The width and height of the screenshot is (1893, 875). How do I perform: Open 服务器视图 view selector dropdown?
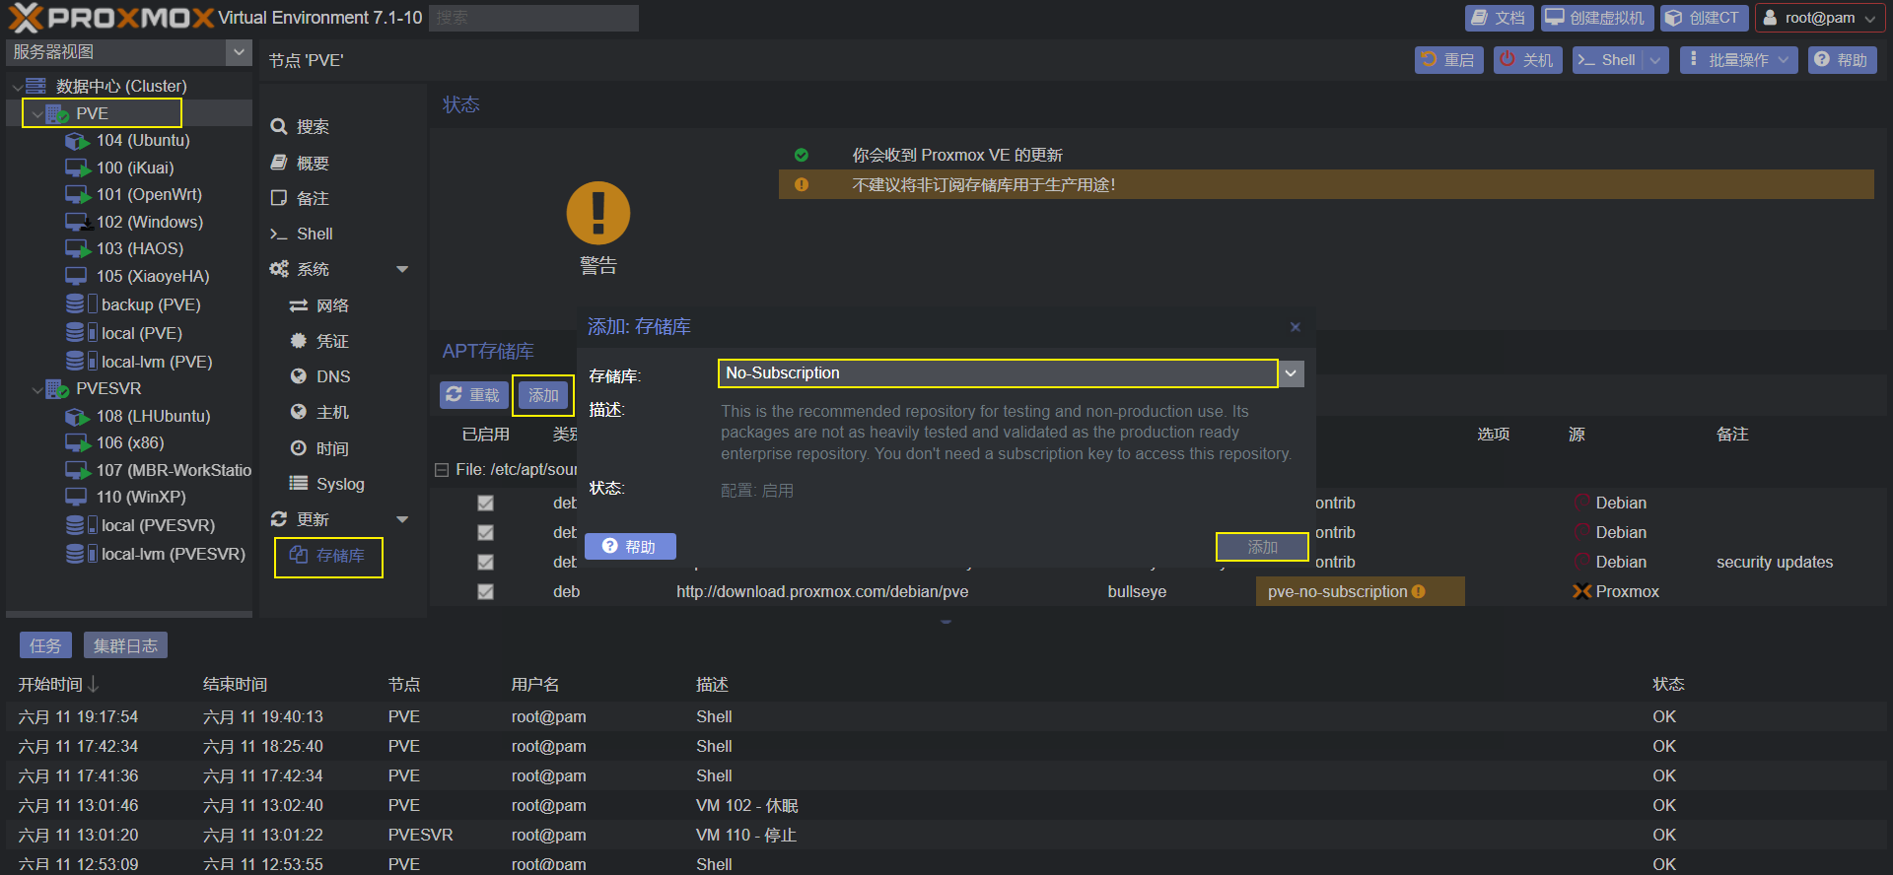click(x=239, y=51)
